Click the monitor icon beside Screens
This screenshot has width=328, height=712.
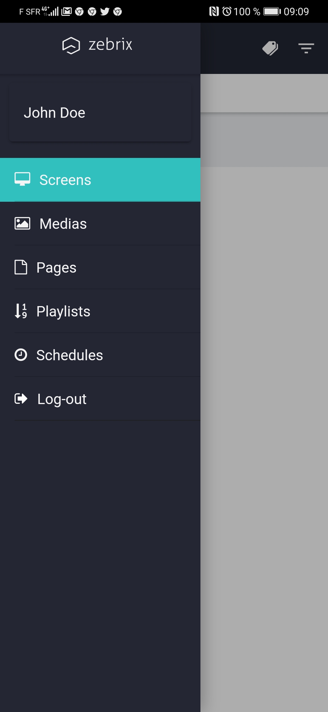(22, 179)
